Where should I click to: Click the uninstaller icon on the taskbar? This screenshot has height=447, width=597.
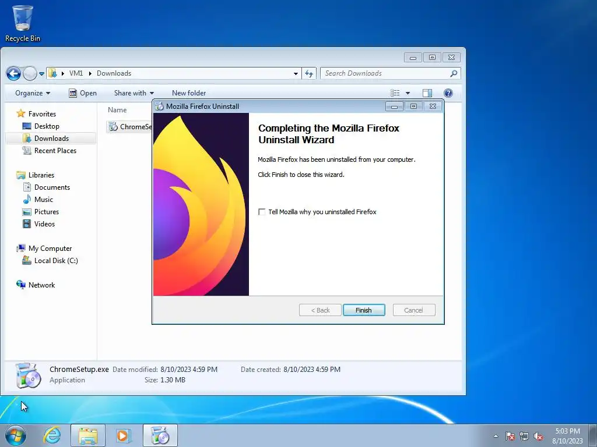[x=160, y=435]
